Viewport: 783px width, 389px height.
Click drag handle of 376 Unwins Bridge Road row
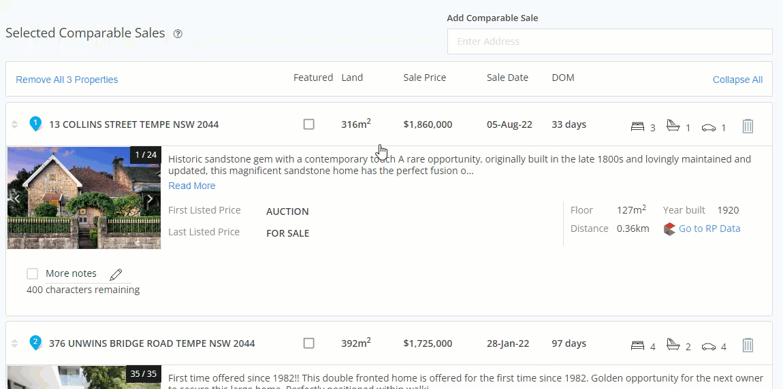[14, 343]
